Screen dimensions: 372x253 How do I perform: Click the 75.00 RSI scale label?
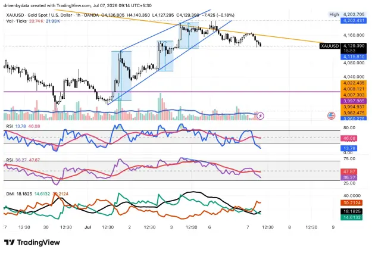[349, 159]
